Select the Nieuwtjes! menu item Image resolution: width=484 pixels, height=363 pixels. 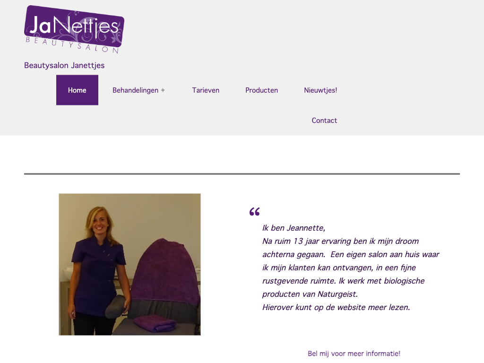click(320, 90)
